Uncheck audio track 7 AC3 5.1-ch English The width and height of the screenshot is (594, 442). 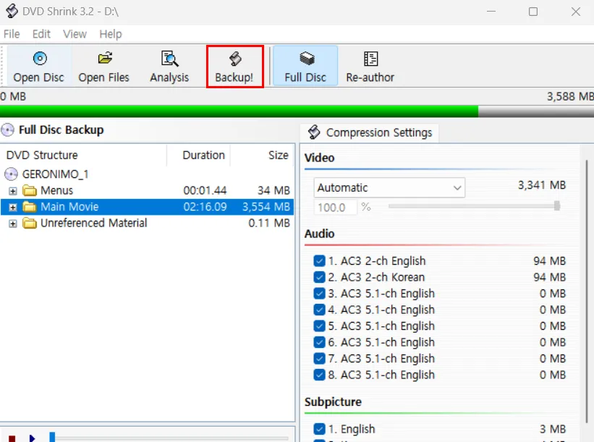pos(319,359)
